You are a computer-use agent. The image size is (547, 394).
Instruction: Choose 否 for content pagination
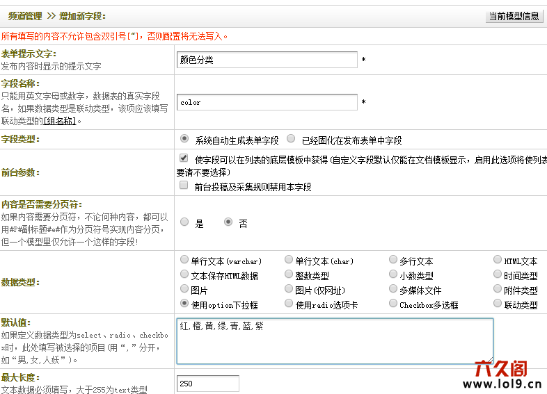tap(228, 222)
